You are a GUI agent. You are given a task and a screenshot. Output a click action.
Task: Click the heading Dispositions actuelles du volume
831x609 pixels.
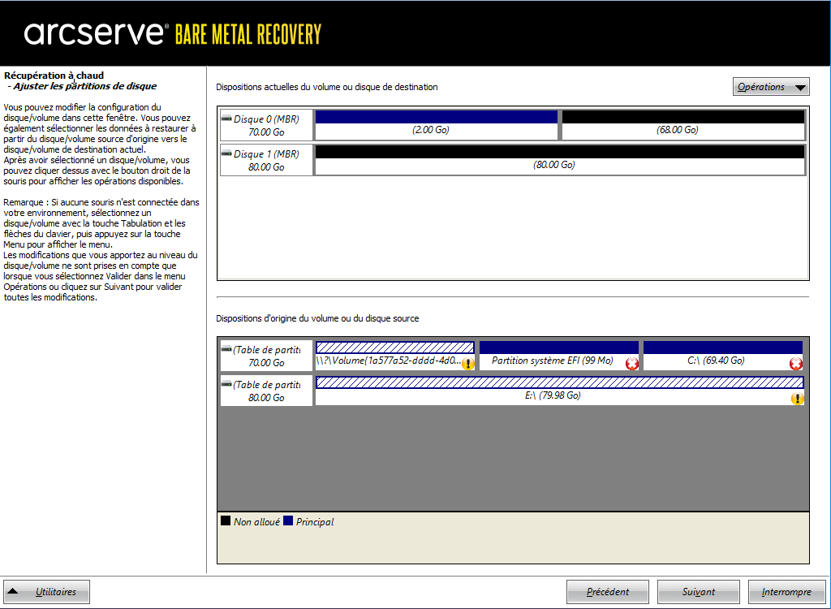(326, 87)
